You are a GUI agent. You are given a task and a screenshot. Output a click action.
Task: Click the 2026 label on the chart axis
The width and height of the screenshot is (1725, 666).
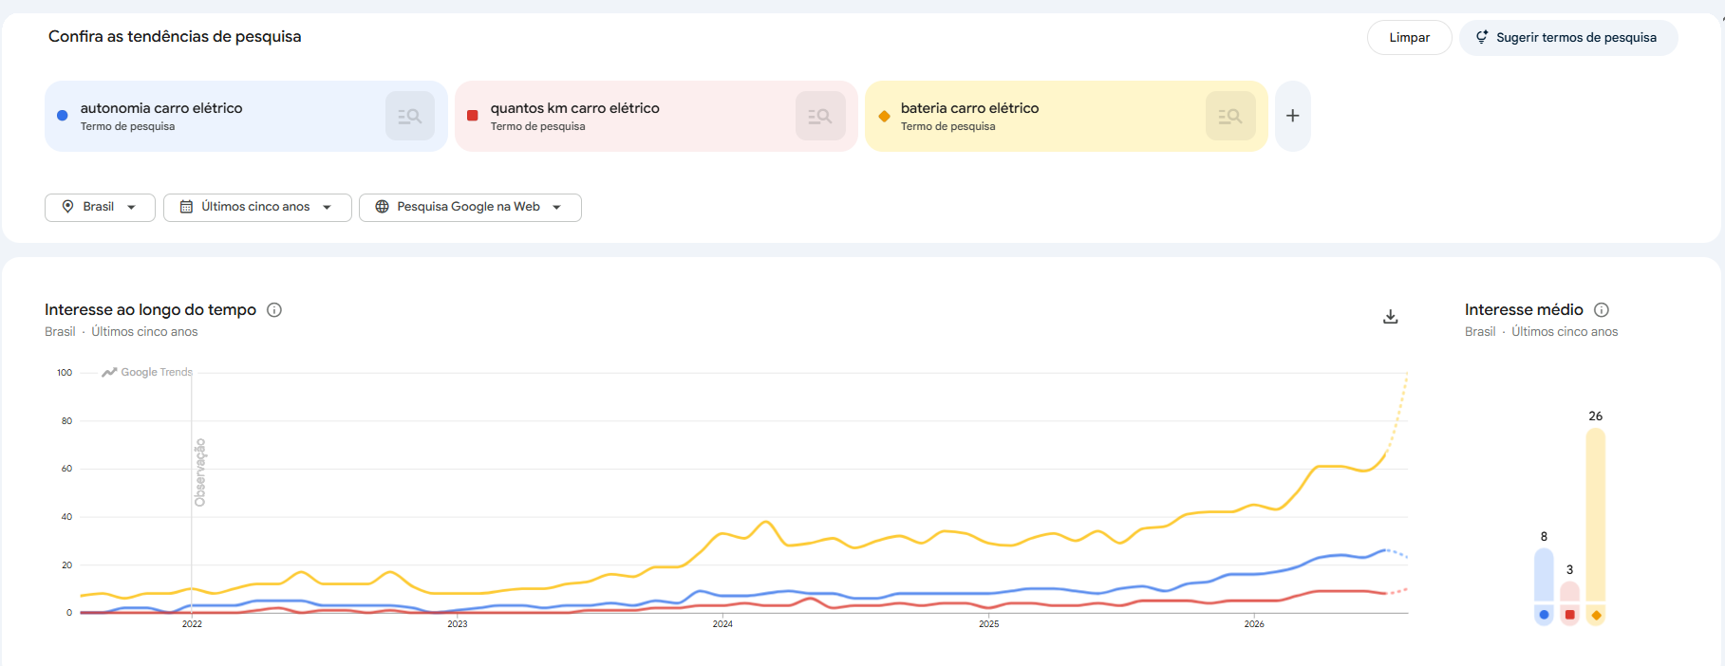point(1254,624)
